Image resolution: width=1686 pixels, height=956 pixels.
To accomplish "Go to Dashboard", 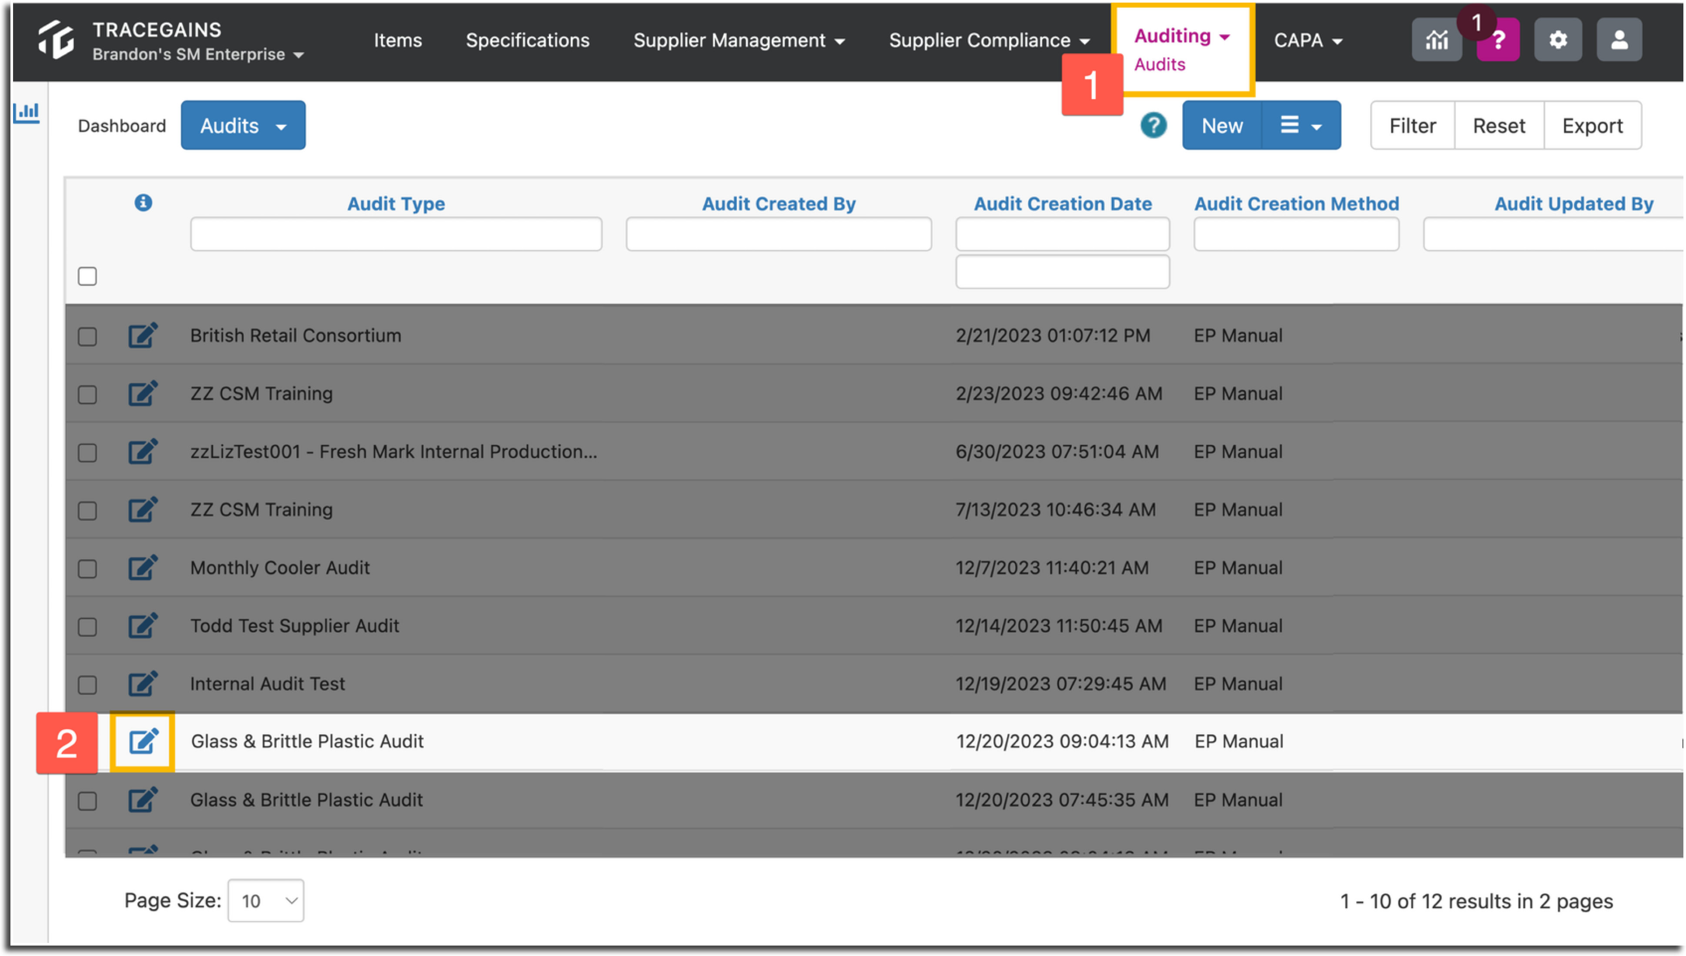I will 121,125.
